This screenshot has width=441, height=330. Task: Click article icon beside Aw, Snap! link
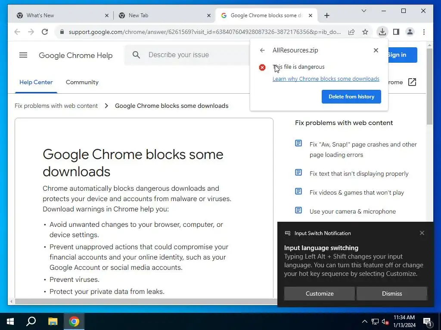pos(298,144)
